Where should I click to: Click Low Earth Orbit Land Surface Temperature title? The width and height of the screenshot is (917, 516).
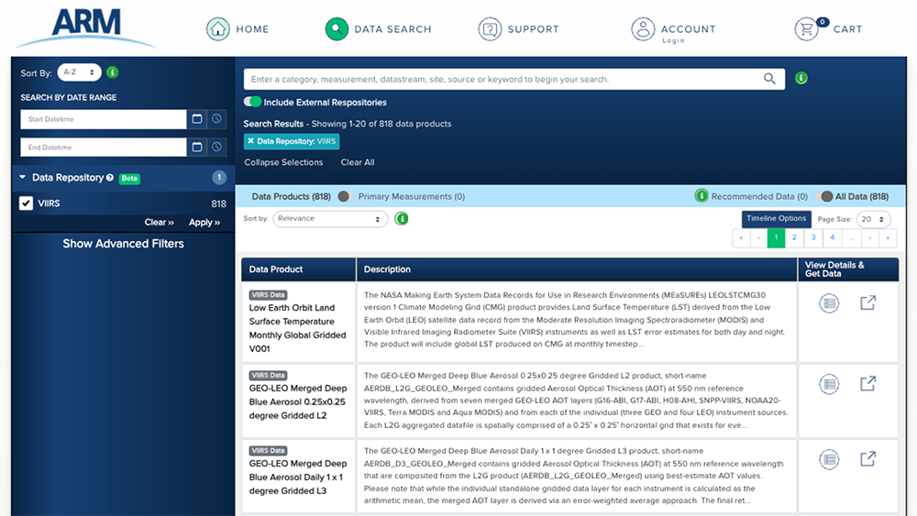(297, 328)
